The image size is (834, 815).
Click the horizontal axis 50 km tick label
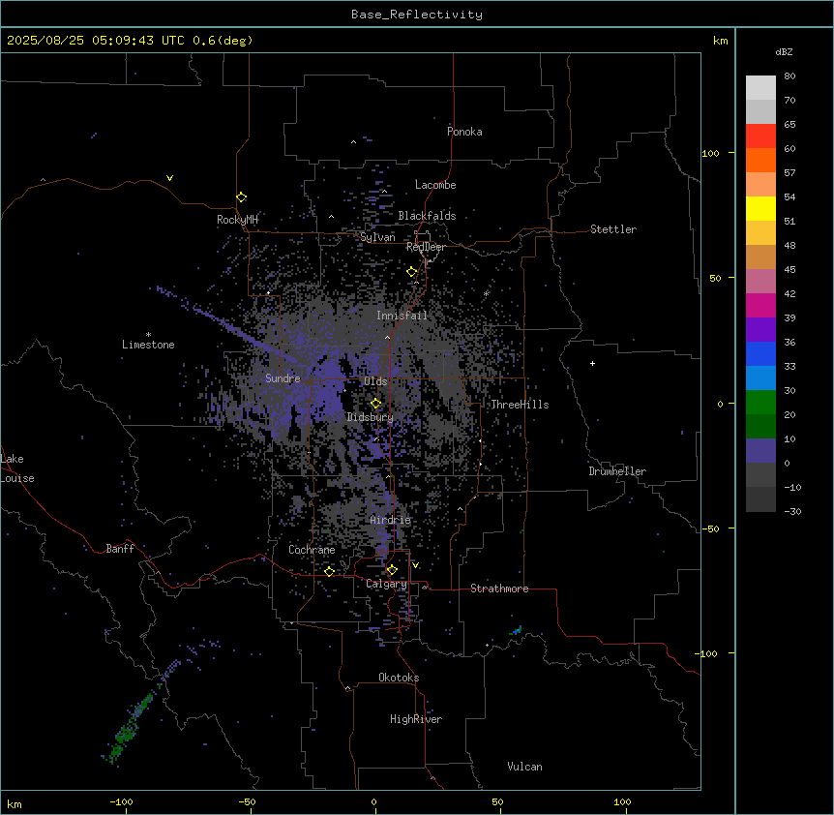(x=498, y=801)
